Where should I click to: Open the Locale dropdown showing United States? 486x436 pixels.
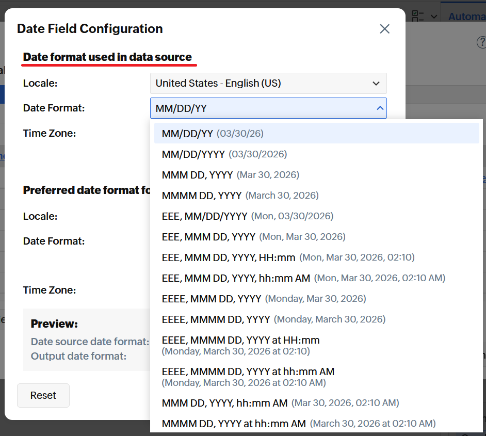[x=268, y=83]
